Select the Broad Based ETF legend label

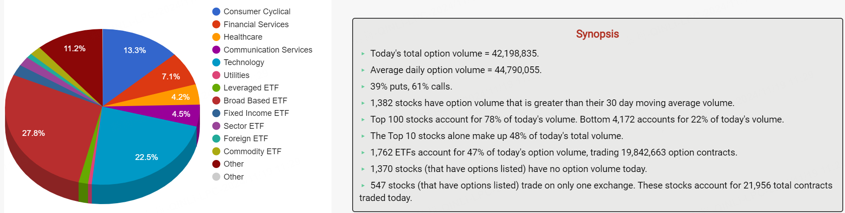click(x=255, y=101)
